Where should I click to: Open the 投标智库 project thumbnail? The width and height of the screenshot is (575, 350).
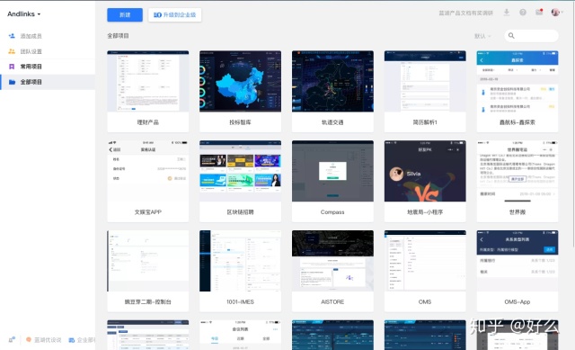coord(240,81)
